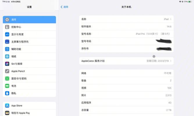Open Apple Pencil settings row
The height and width of the screenshot is (116, 194).
pos(29,71)
